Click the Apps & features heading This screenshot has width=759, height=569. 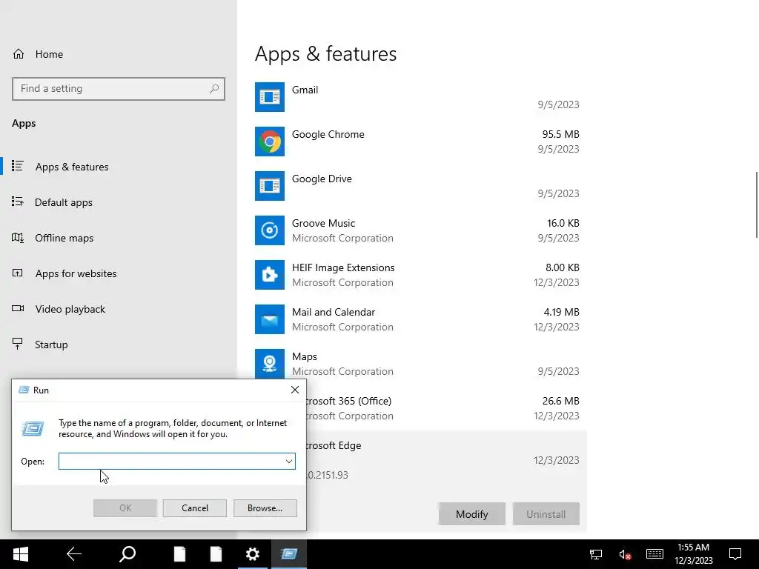click(326, 53)
